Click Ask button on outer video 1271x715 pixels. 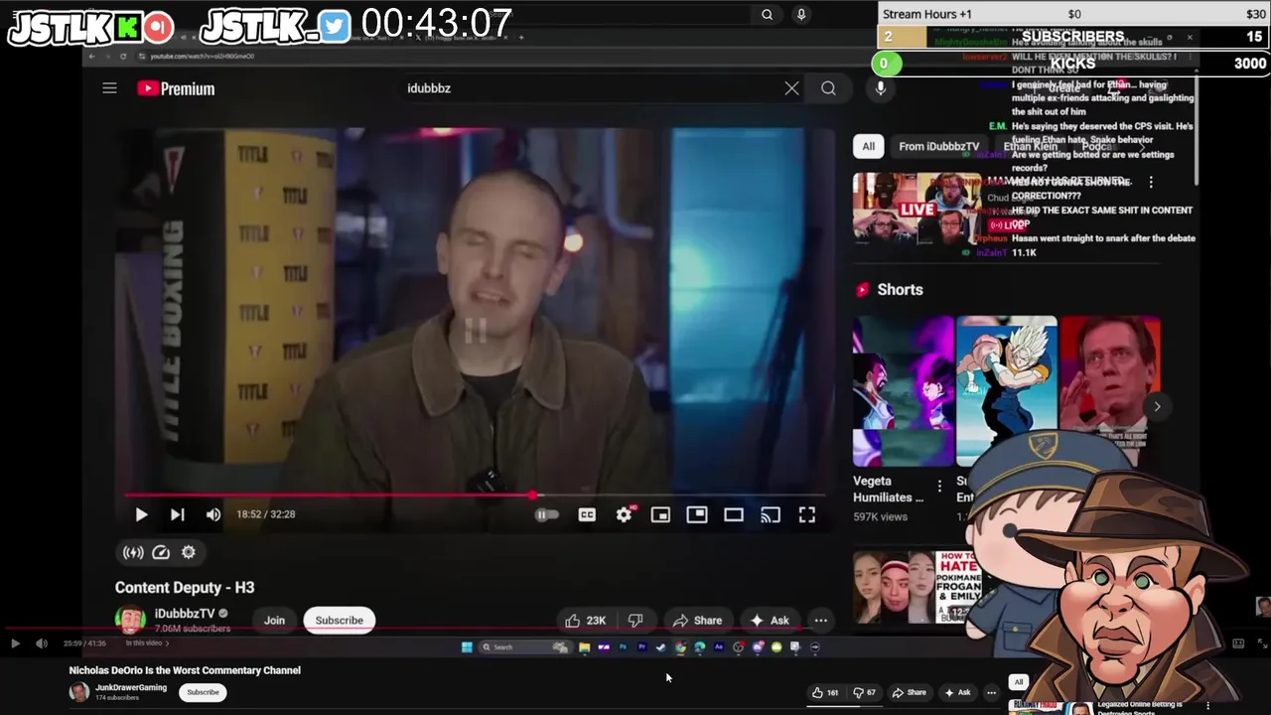(957, 693)
